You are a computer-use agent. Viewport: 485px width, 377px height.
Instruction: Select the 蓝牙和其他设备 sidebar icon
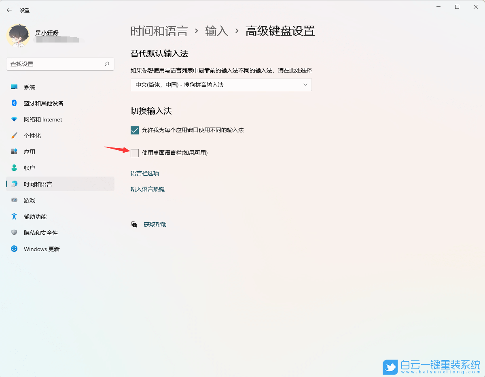[15, 103]
